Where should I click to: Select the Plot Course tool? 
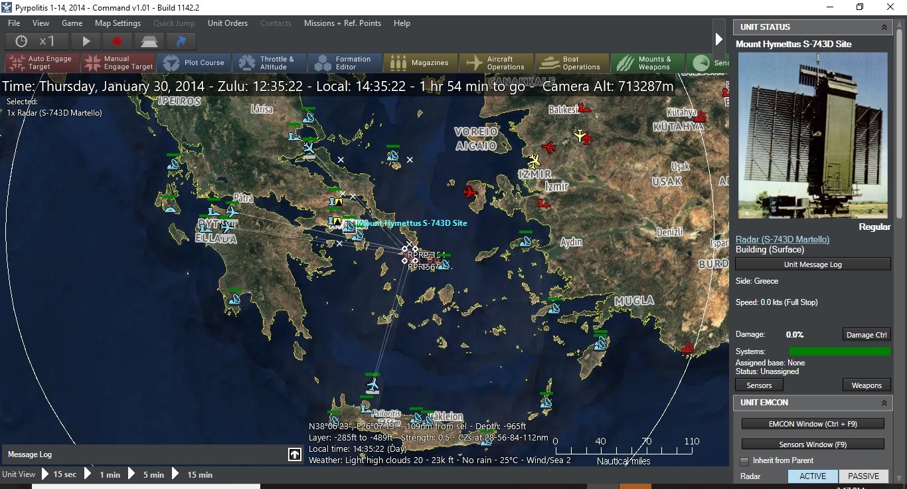(194, 63)
